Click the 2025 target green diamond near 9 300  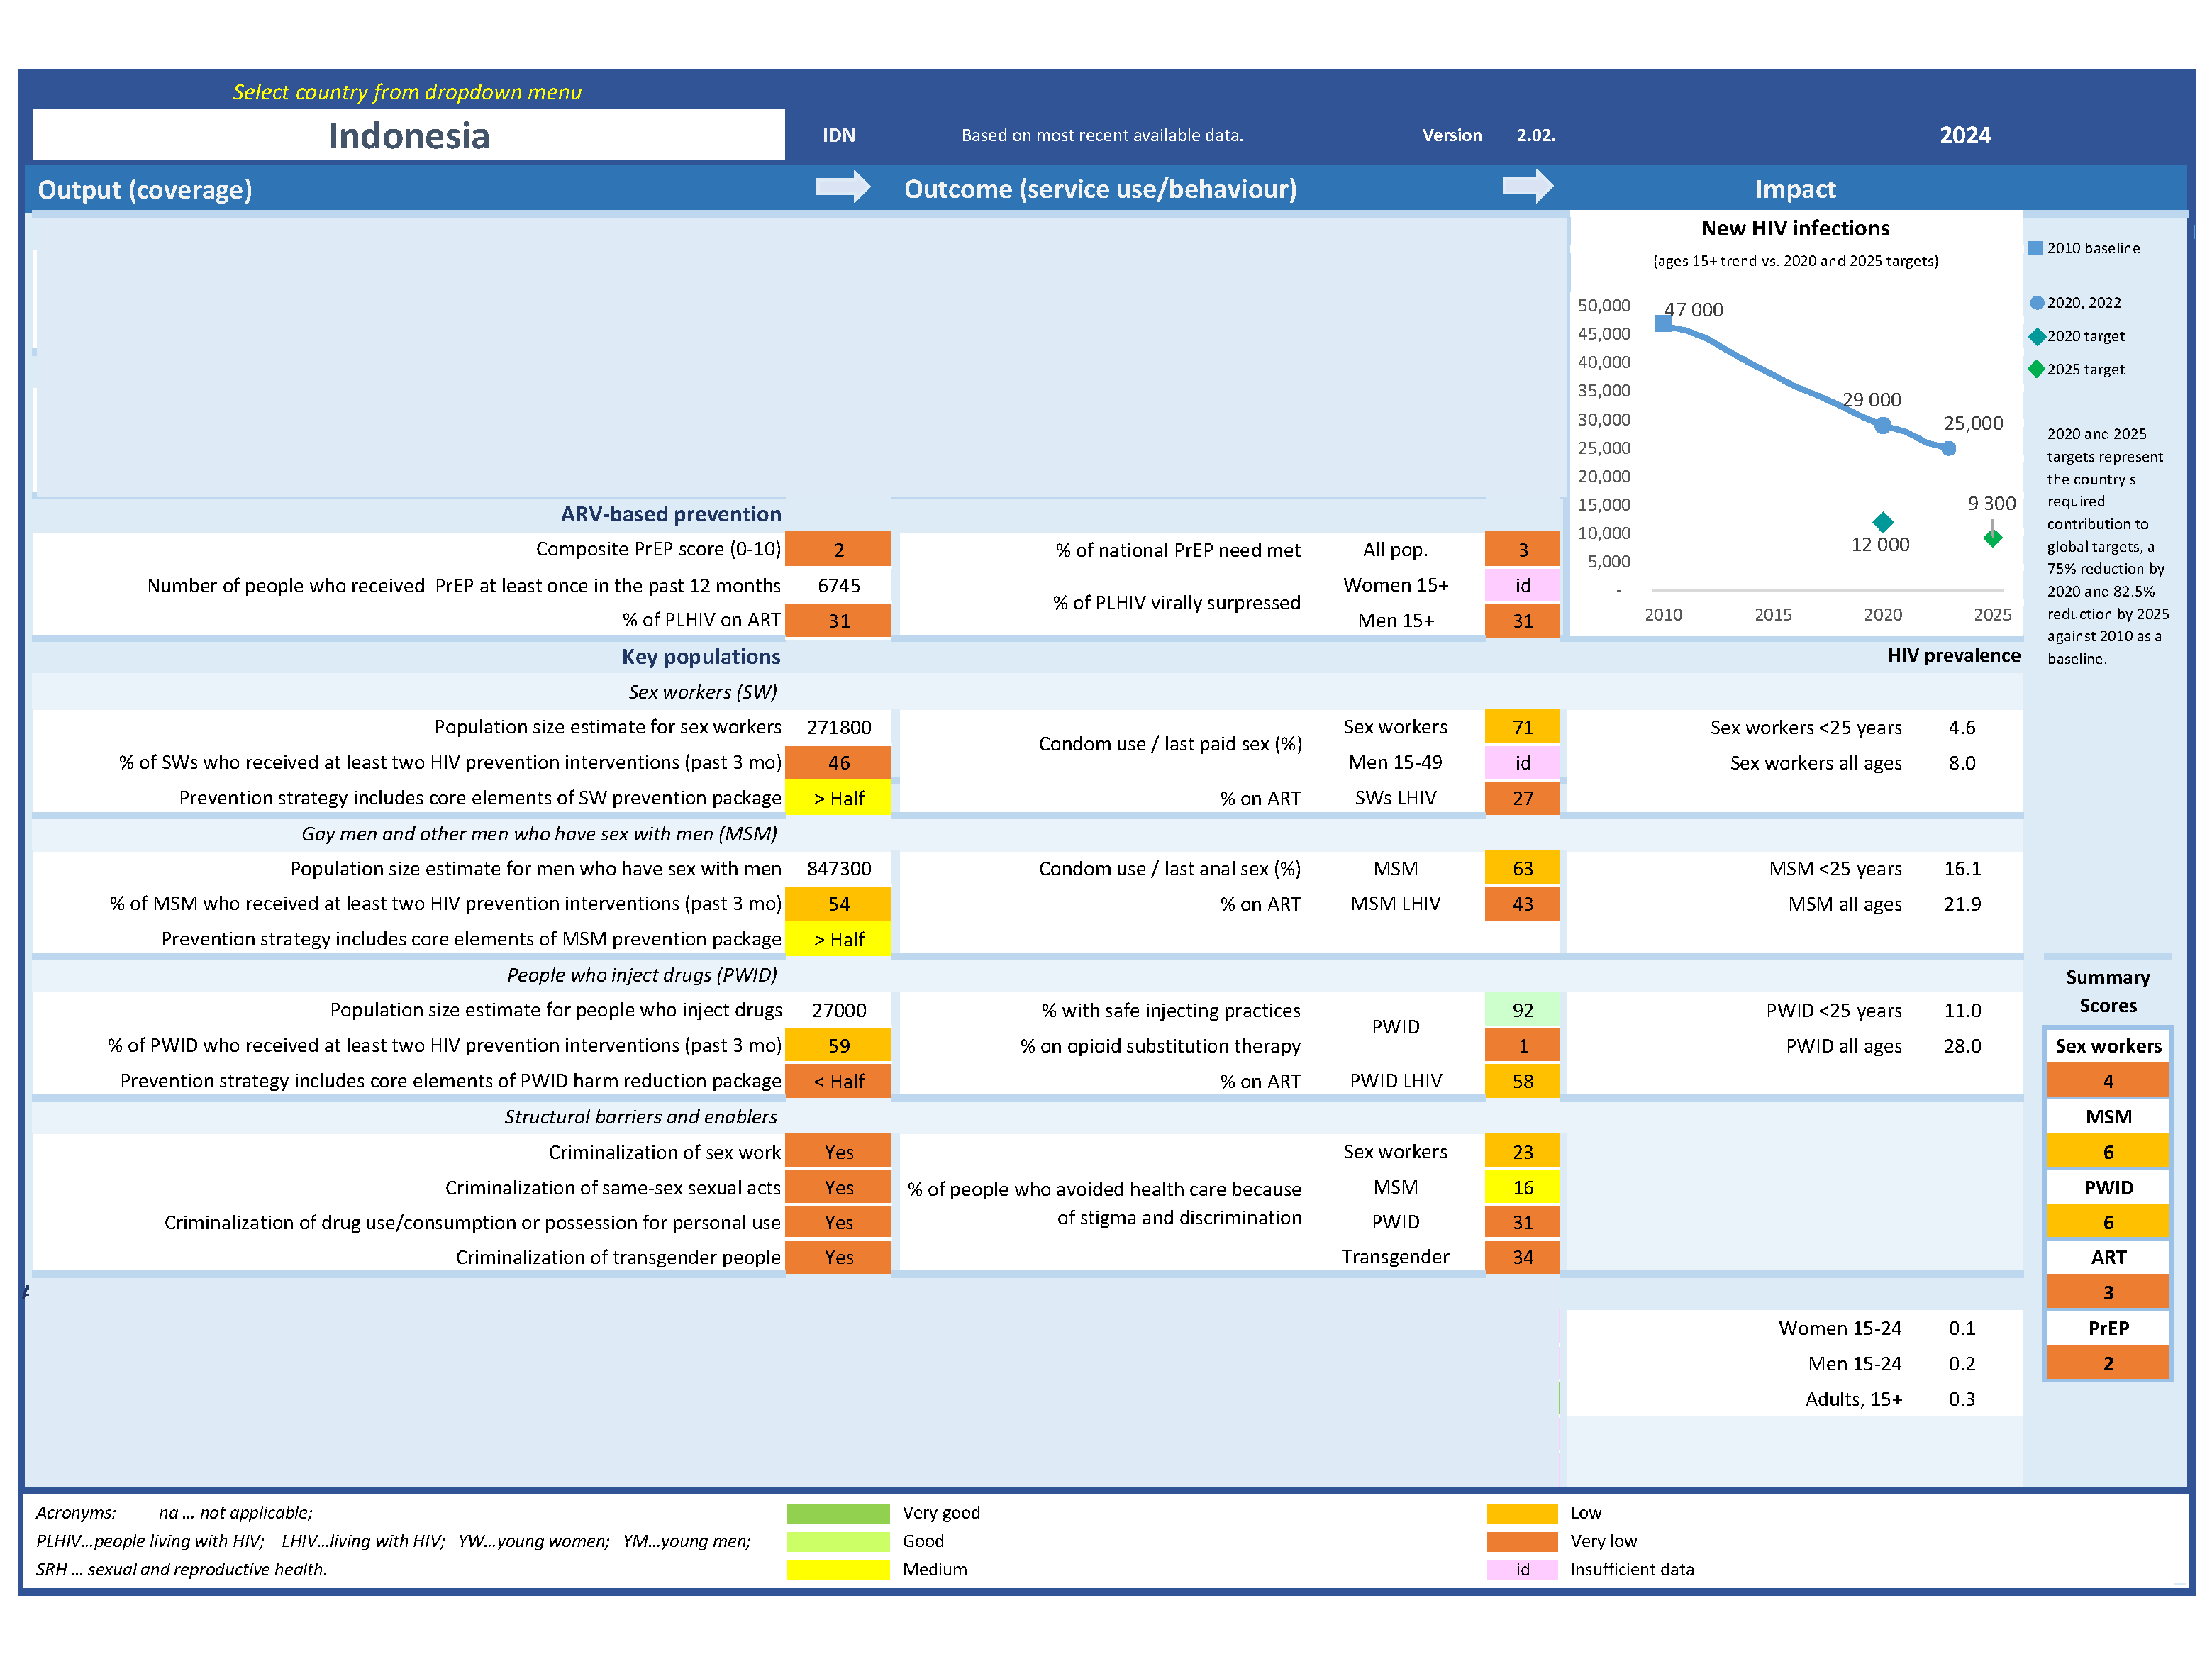tap(1993, 538)
